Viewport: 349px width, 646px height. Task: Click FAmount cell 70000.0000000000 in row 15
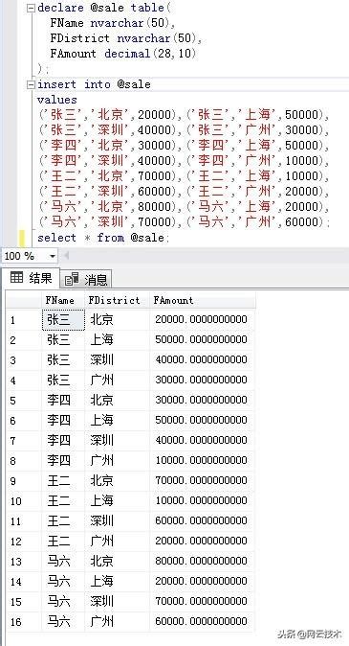(203, 602)
